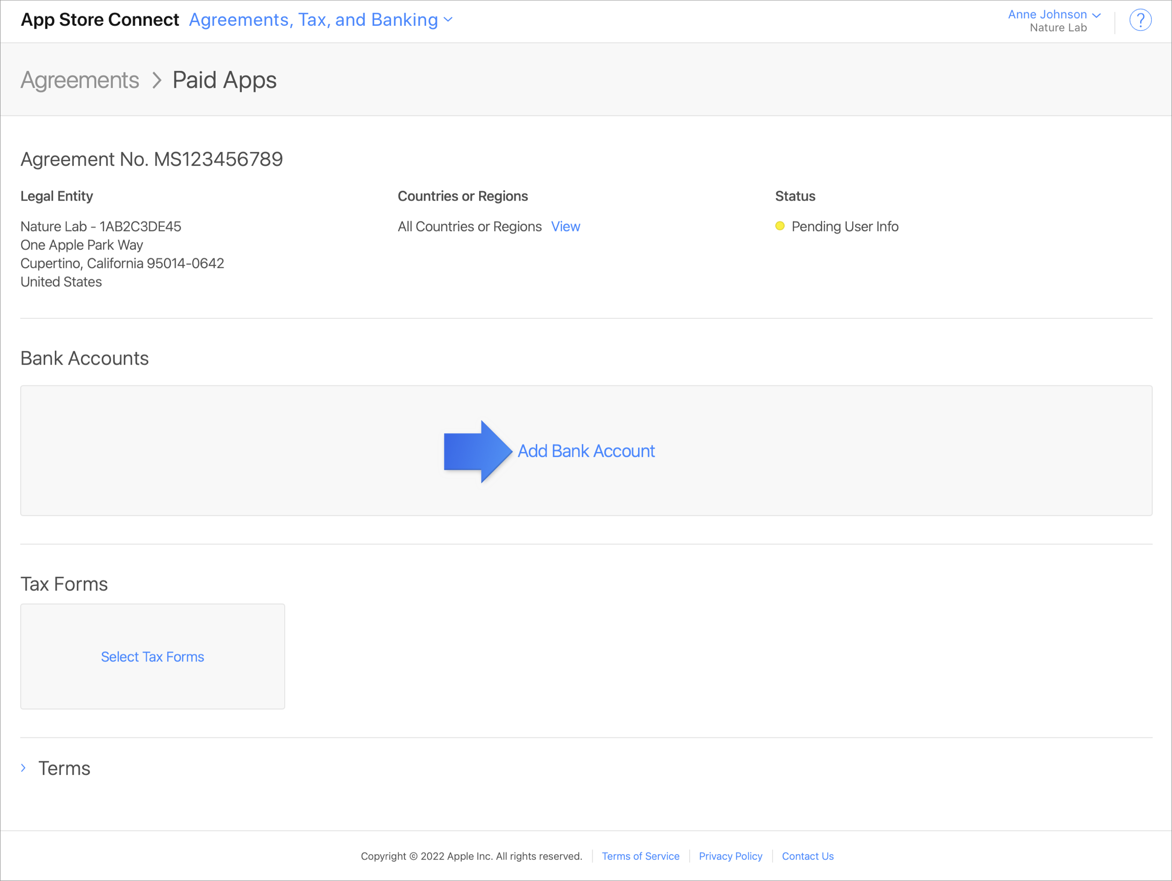Click the Terms section heading
This screenshot has width=1172, height=881.
[64, 768]
